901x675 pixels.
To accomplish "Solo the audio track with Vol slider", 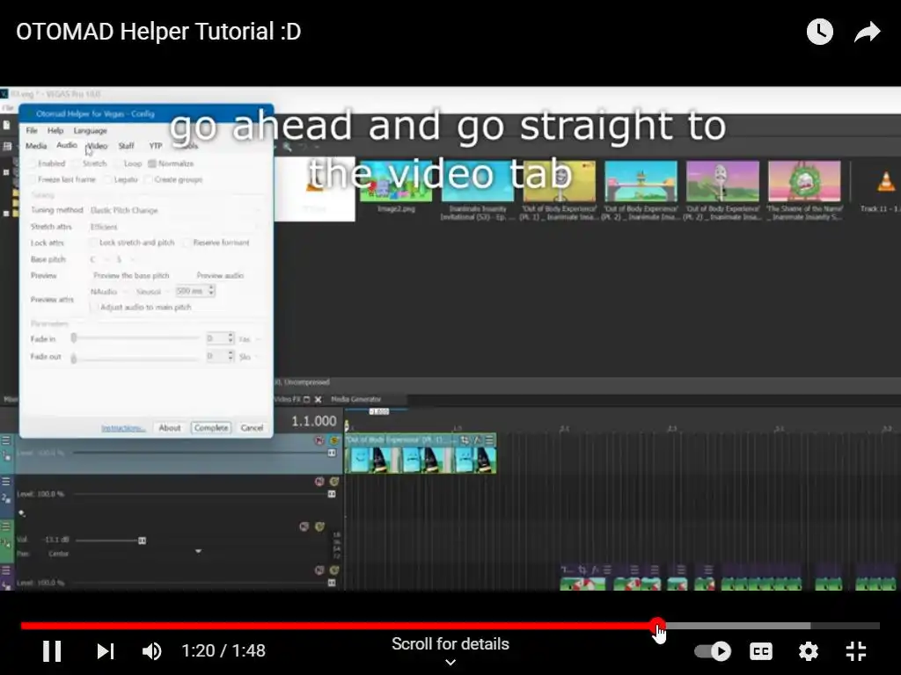I will coord(319,527).
